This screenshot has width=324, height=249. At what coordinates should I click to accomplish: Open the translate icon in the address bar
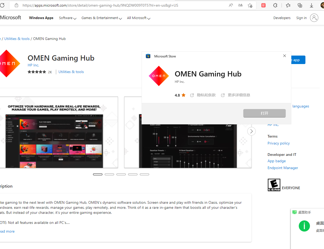click(x=240, y=5)
